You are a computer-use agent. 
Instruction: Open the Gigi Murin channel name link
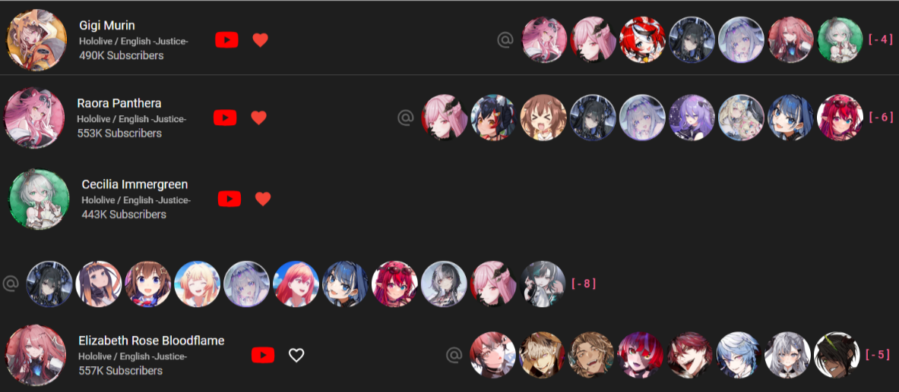tap(107, 25)
